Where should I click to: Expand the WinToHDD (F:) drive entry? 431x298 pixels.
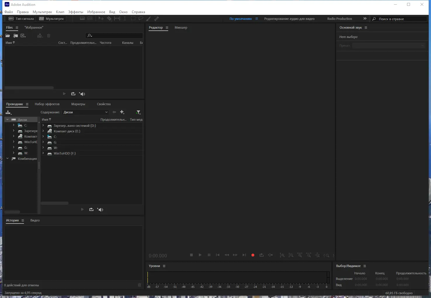click(x=43, y=153)
